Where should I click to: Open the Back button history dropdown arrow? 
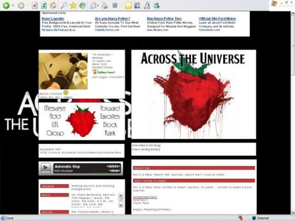13,6
